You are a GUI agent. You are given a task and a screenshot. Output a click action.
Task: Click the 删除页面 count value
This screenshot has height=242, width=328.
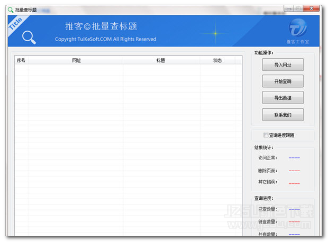pos(294,171)
